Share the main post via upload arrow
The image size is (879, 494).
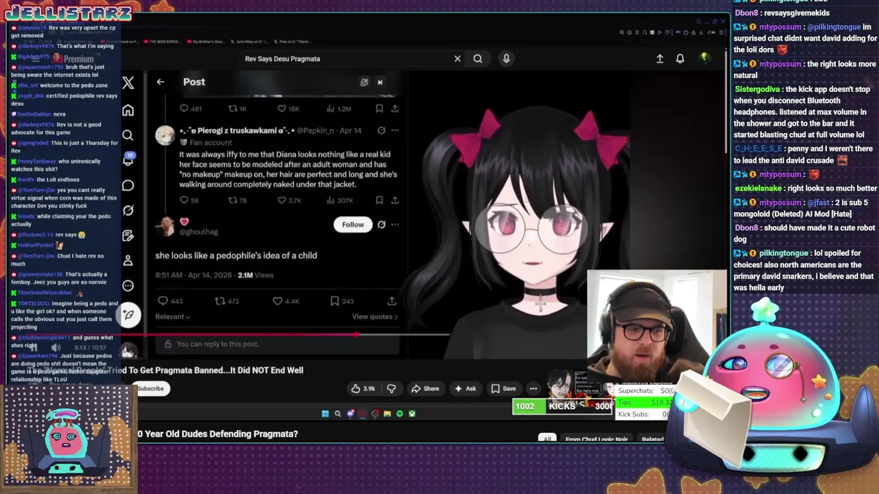(x=391, y=301)
